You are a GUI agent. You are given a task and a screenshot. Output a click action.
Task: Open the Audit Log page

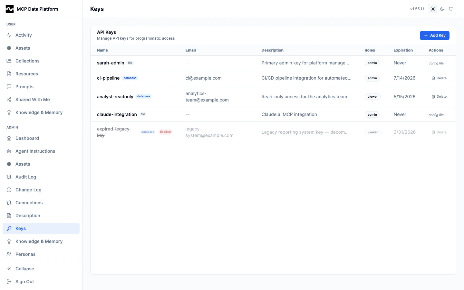tap(26, 177)
